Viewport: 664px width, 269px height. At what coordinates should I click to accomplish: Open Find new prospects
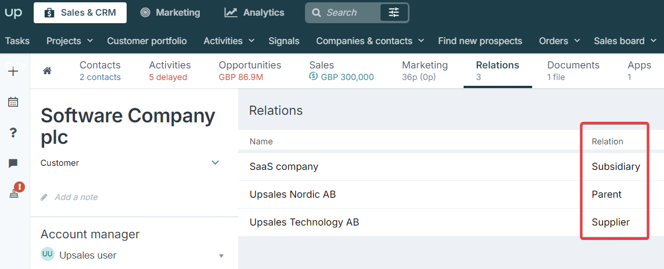480,41
